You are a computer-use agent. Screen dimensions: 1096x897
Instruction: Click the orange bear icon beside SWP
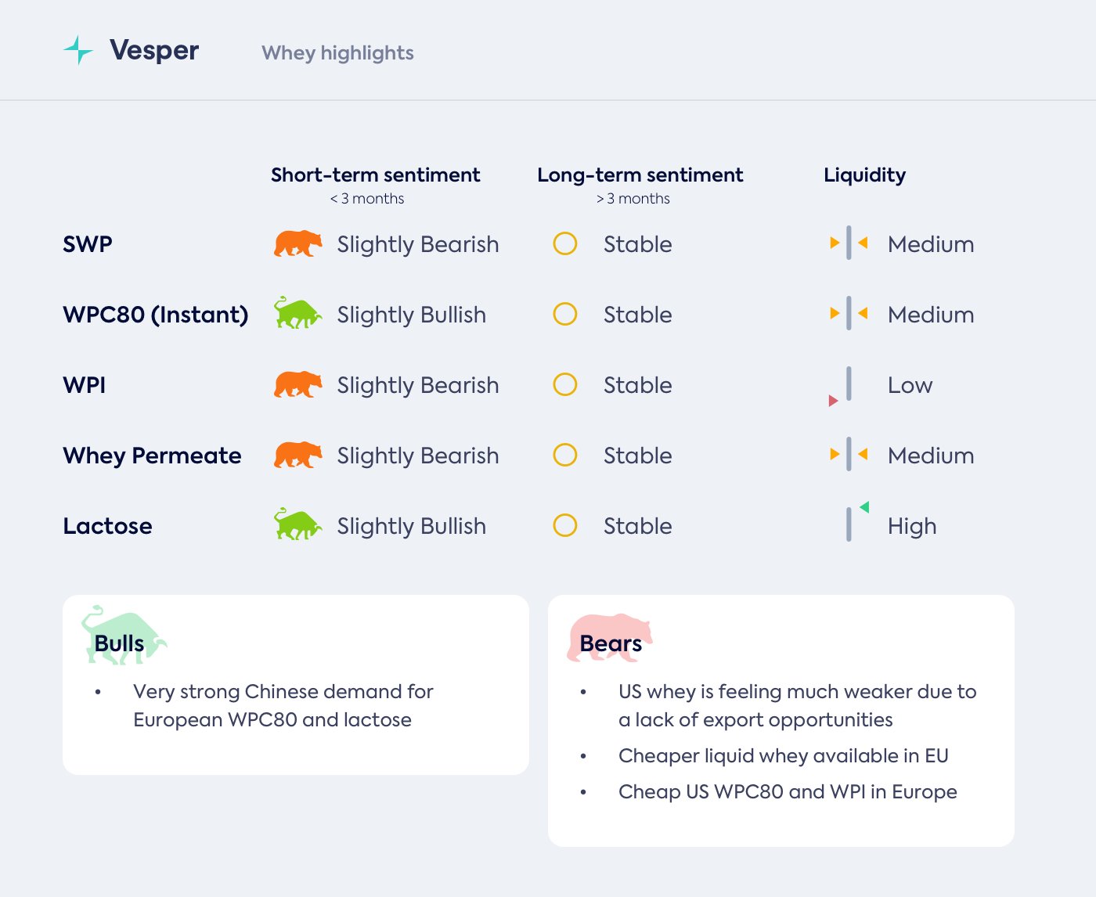[x=297, y=244]
